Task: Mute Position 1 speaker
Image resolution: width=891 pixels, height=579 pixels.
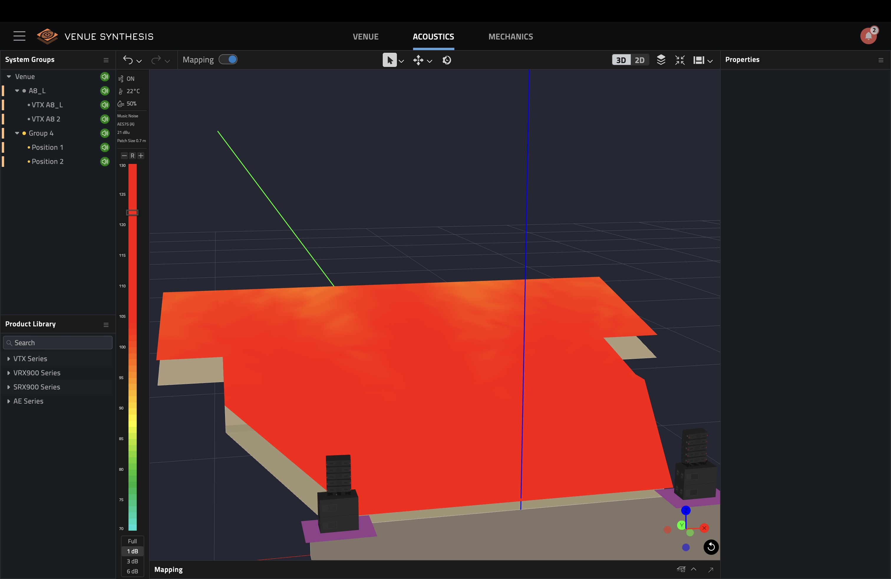Action: coord(105,147)
